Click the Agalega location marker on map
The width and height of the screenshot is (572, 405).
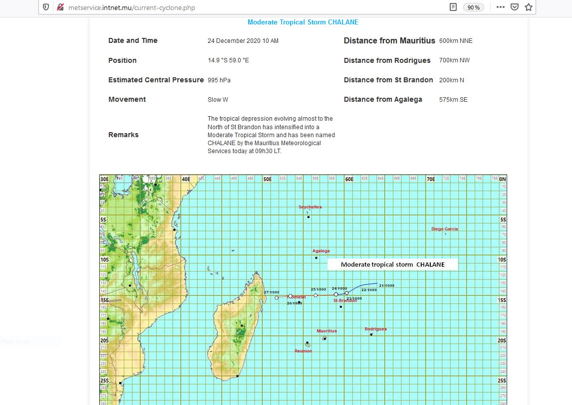tap(316, 258)
